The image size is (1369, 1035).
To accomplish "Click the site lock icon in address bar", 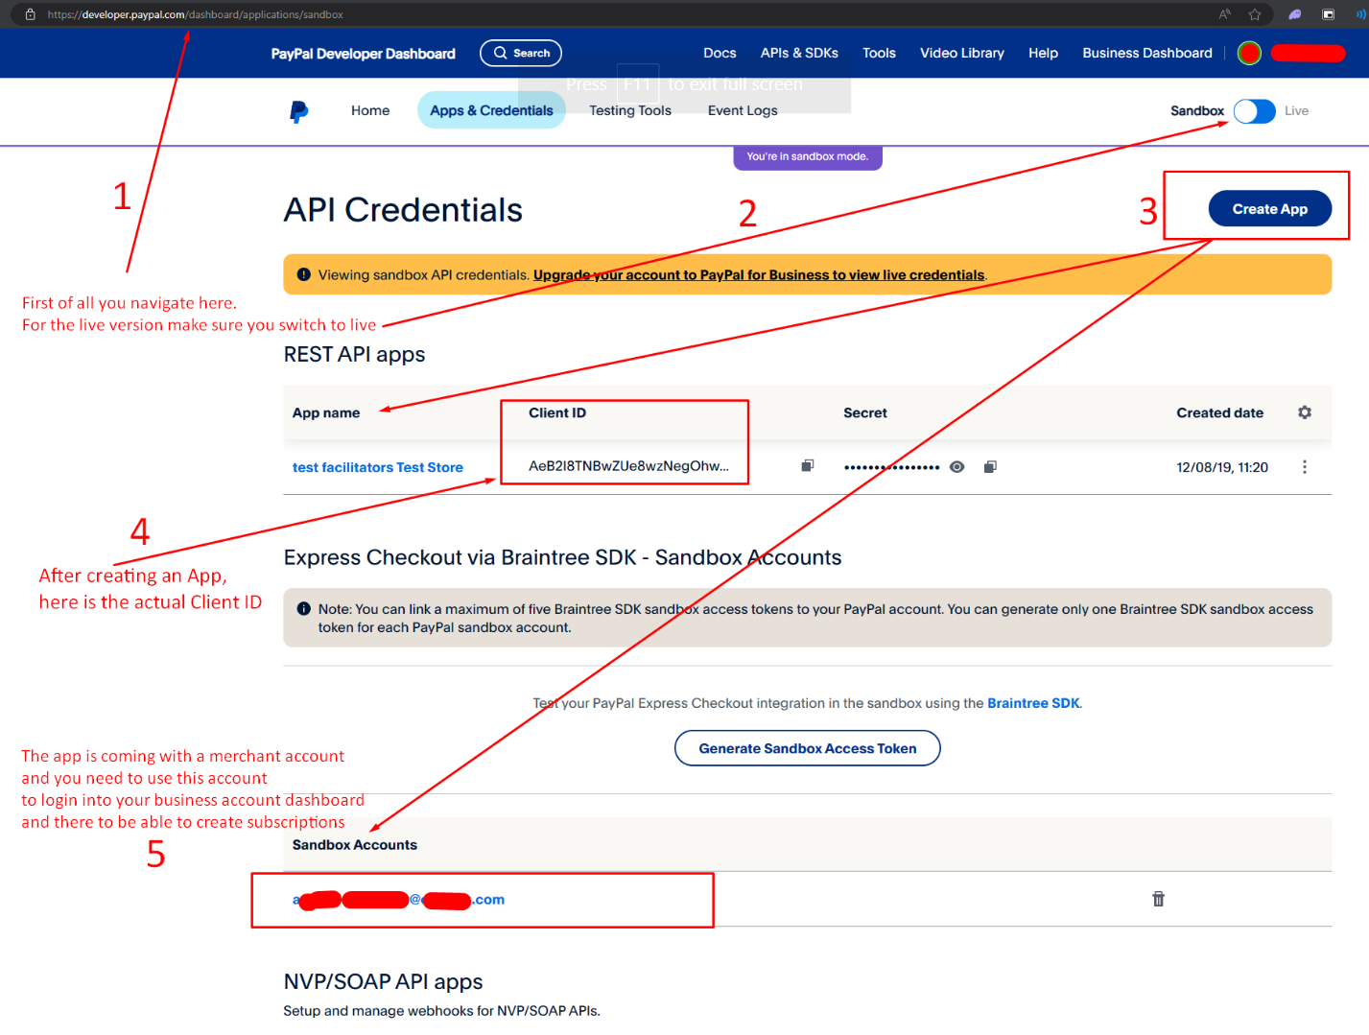I will pyautogui.click(x=30, y=14).
